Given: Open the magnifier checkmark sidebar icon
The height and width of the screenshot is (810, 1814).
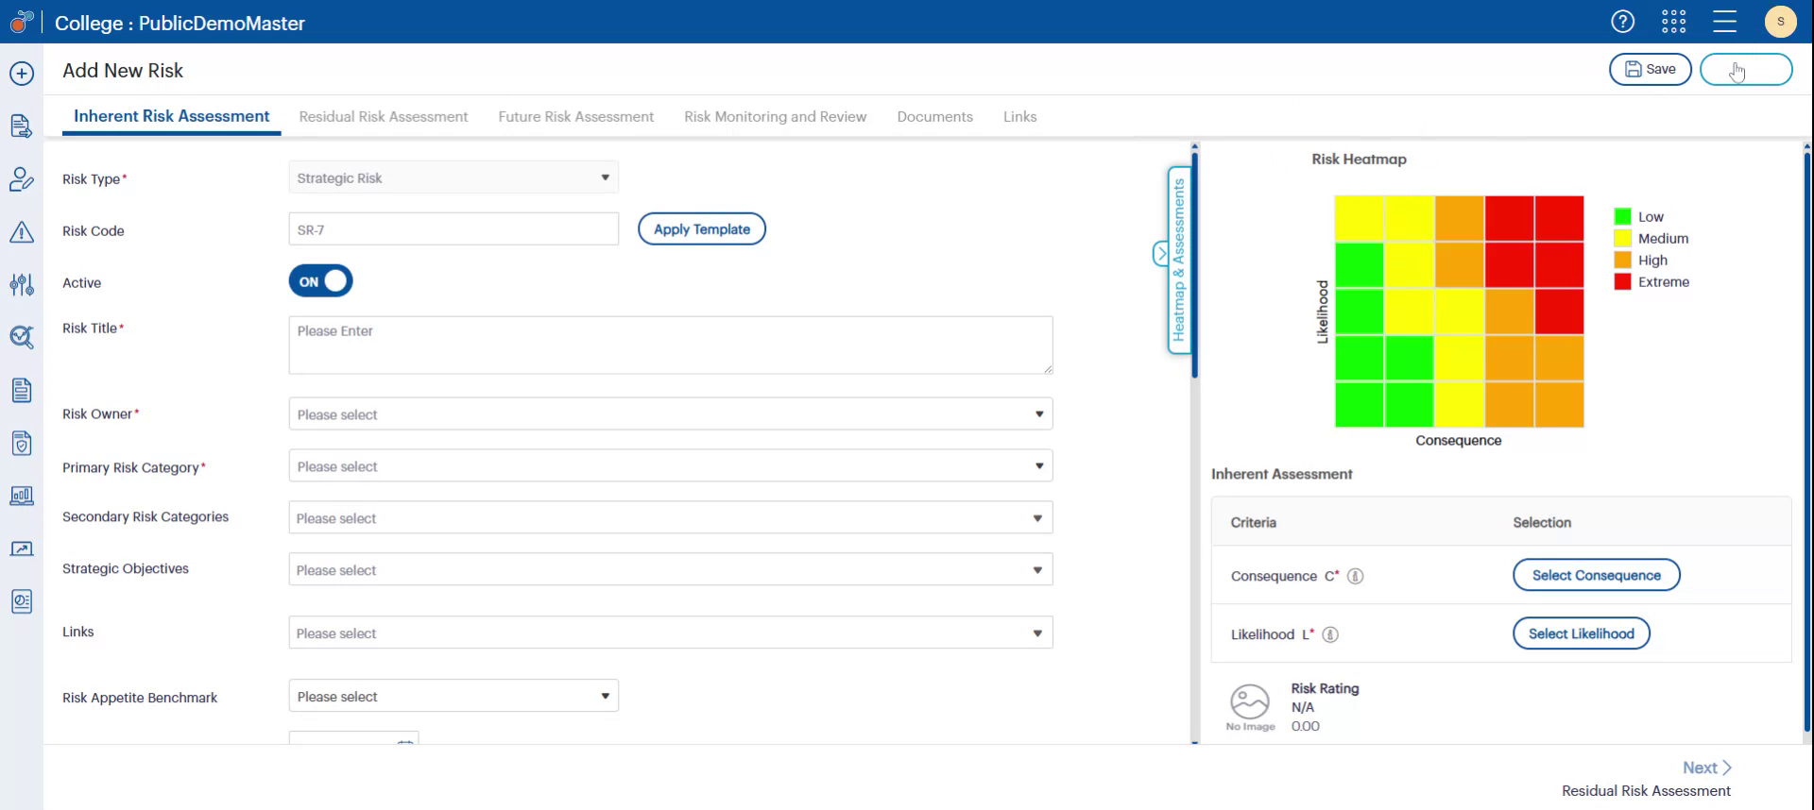Looking at the screenshot, I should pyautogui.click(x=22, y=337).
